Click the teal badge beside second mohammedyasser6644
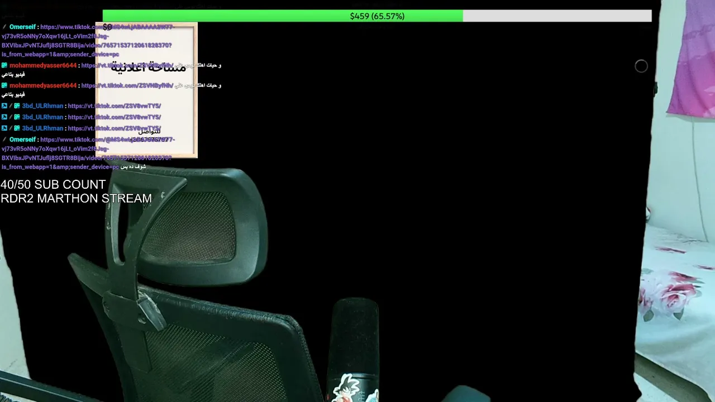 4,85
